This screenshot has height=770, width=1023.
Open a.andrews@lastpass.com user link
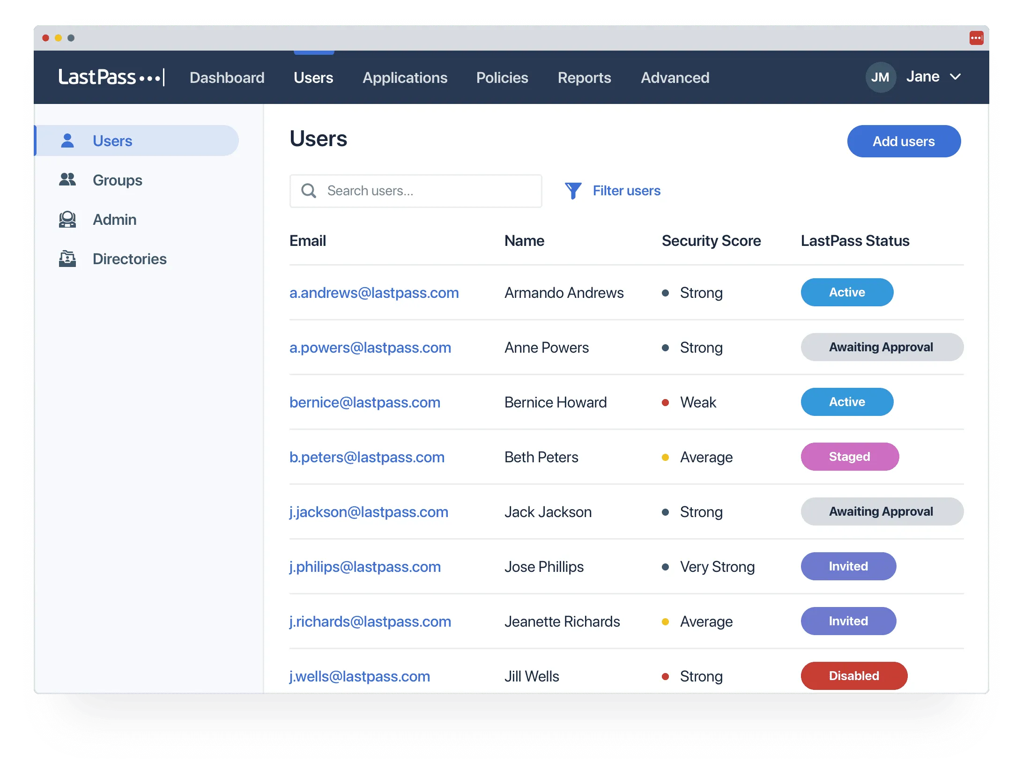point(374,293)
